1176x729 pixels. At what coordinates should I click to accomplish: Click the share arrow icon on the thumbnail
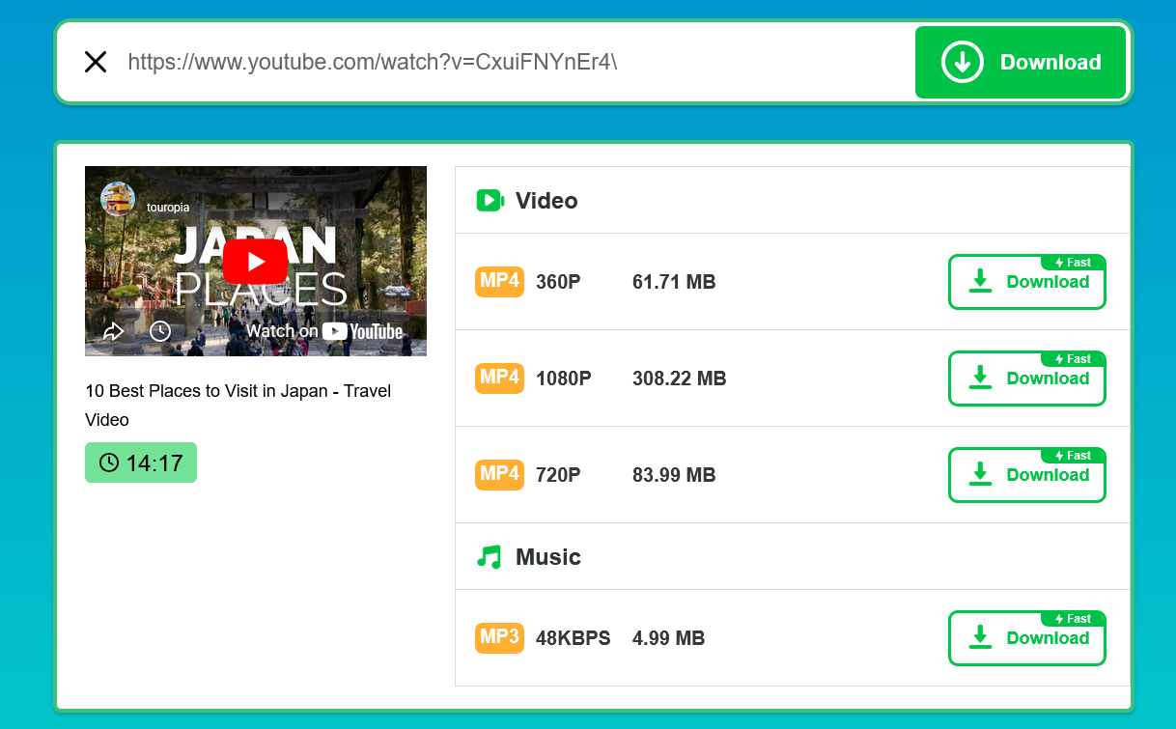[x=114, y=331]
